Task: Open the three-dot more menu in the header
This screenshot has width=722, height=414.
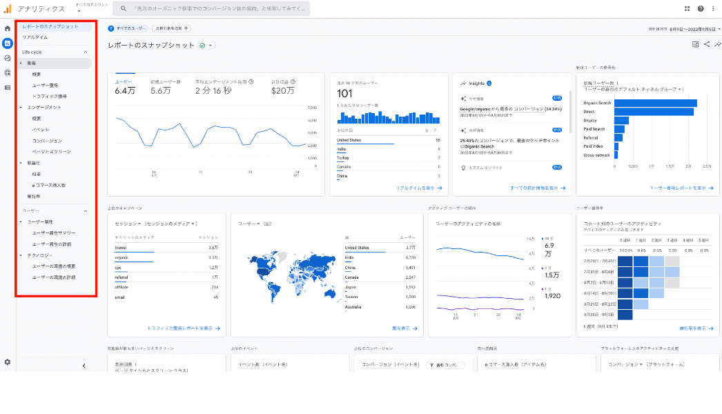Action: click(x=713, y=9)
